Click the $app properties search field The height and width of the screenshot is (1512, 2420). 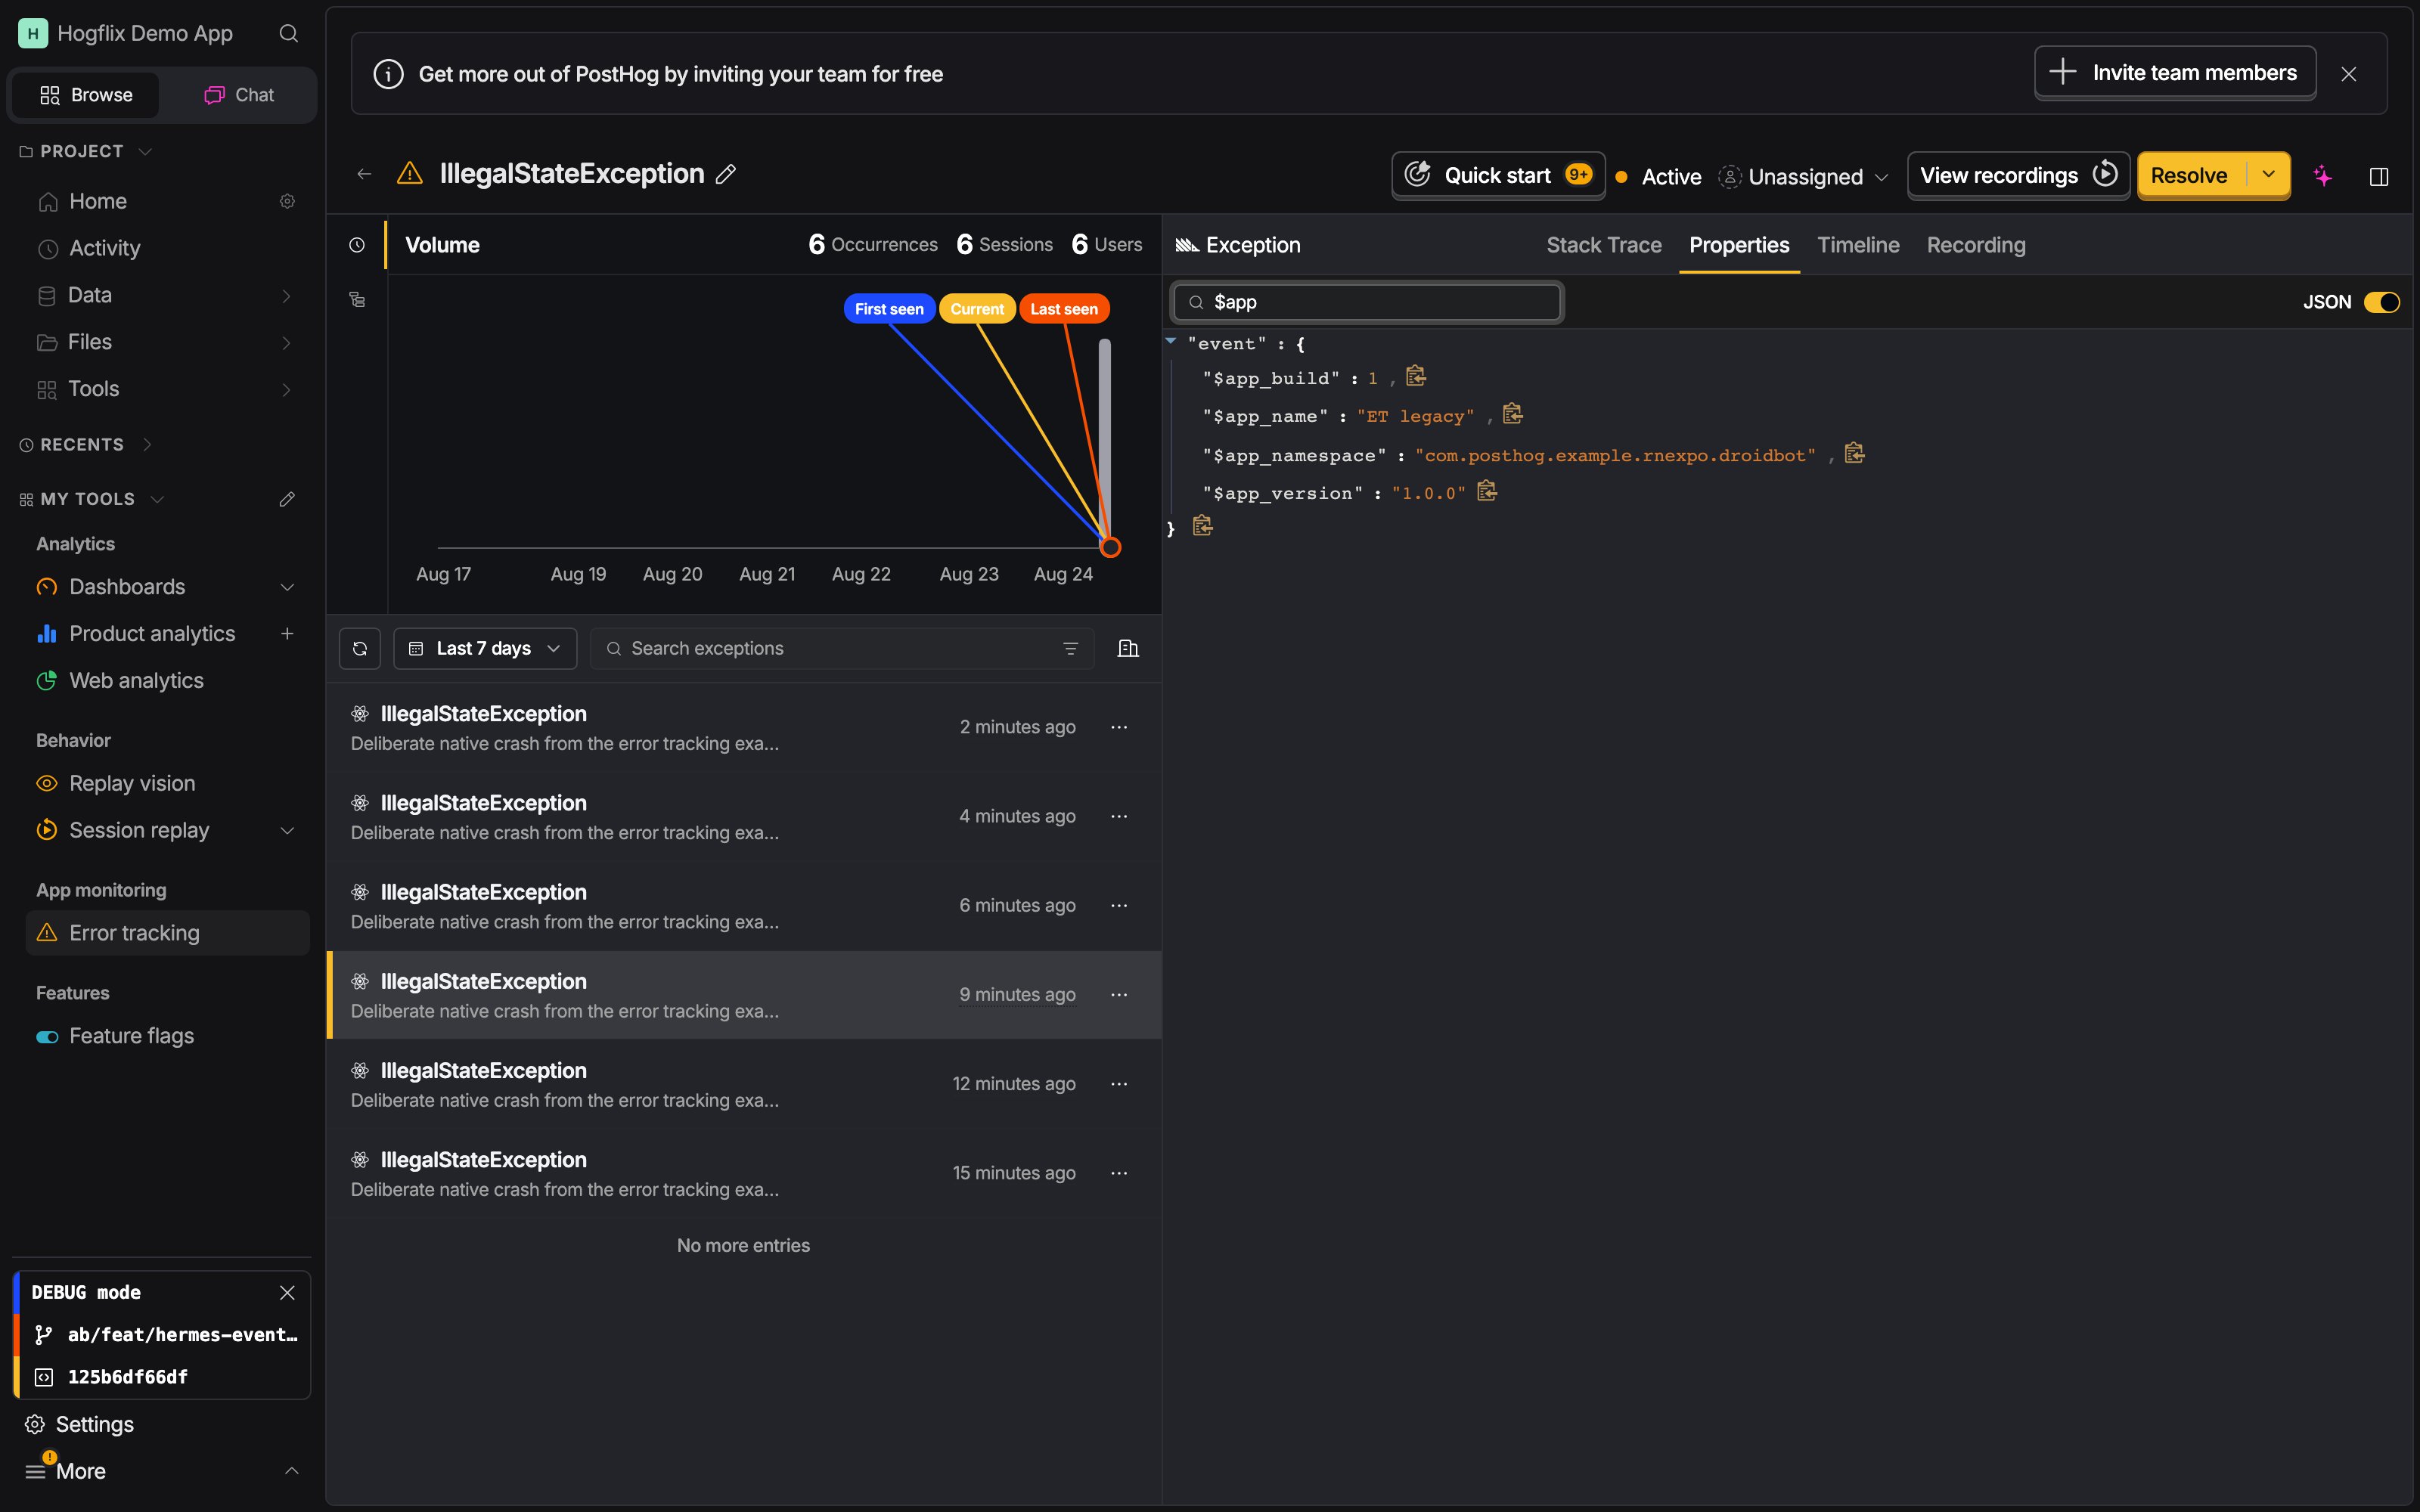point(1367,302)
